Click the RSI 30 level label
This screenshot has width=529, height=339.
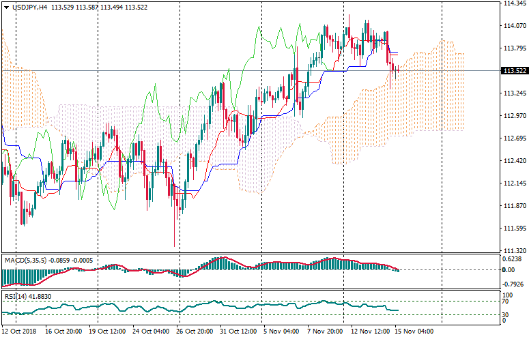click(506, 315)
